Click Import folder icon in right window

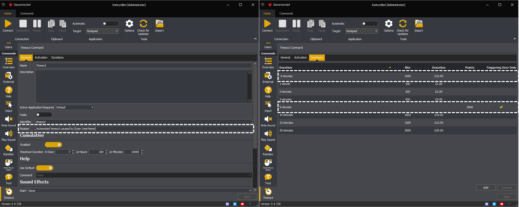point(419,24)
